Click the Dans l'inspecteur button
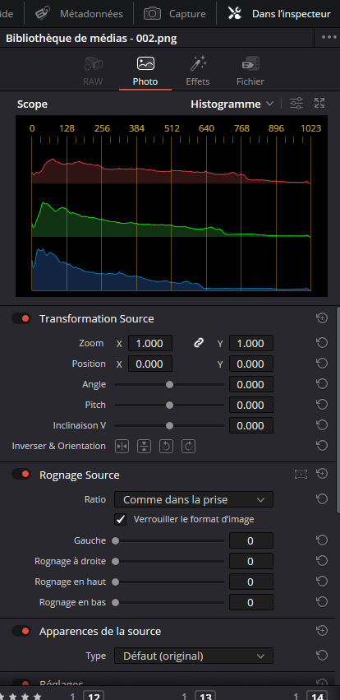Screen dimensions: 340x700 click(279, 14)
